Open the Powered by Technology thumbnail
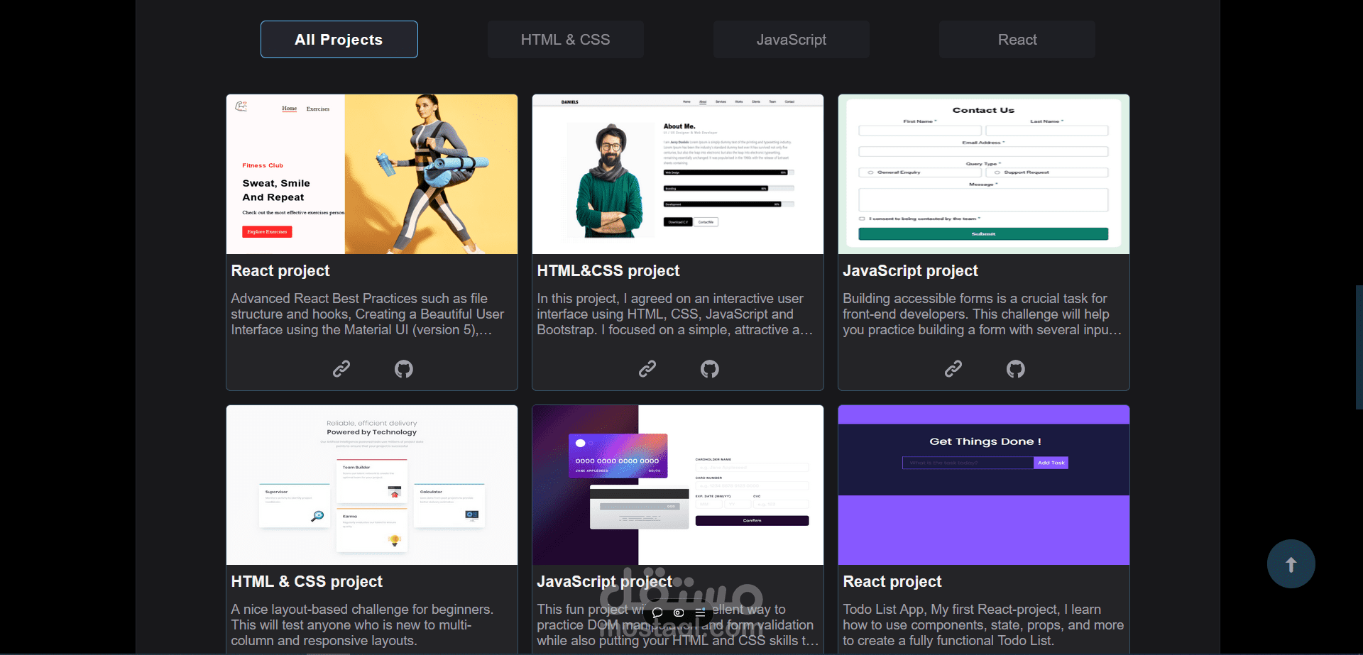This screenshot has width=1363, height=655. pyautogui.click(x=372, y=485)
